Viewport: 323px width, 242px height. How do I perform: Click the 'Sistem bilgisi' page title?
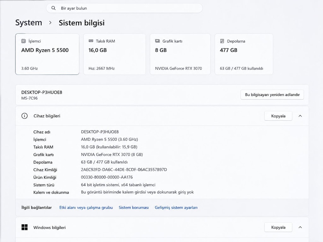pyautogui.click(x=82, y=23)
